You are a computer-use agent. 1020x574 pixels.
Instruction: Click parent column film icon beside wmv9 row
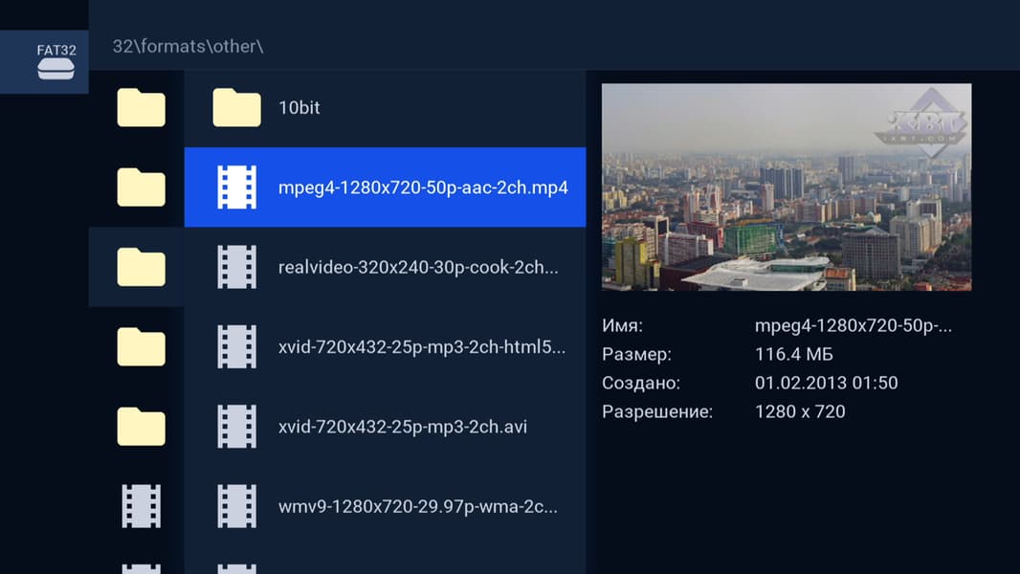142,506
